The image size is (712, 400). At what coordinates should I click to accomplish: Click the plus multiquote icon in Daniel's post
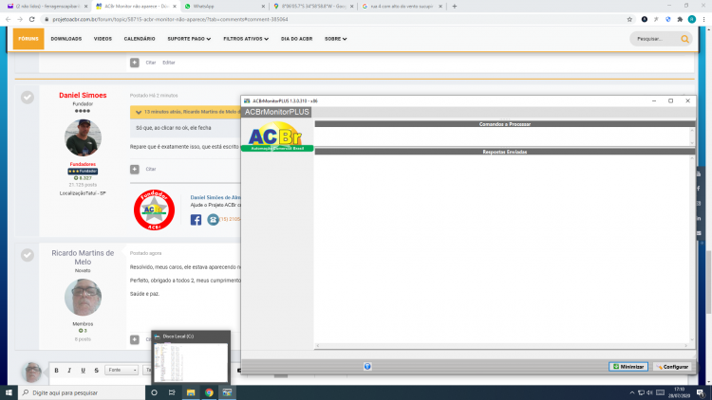point(135,169)
